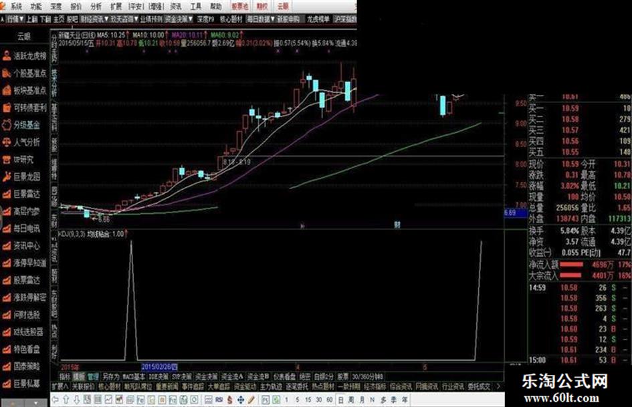Image resolution: width=632 pixels, height=407 pixels.
Task: Click the 龙虎榜单 toolbar button
Action: click(318, 19)
